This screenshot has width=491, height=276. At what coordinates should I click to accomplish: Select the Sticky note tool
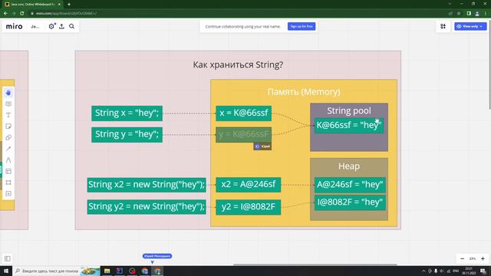coord(8,127)
